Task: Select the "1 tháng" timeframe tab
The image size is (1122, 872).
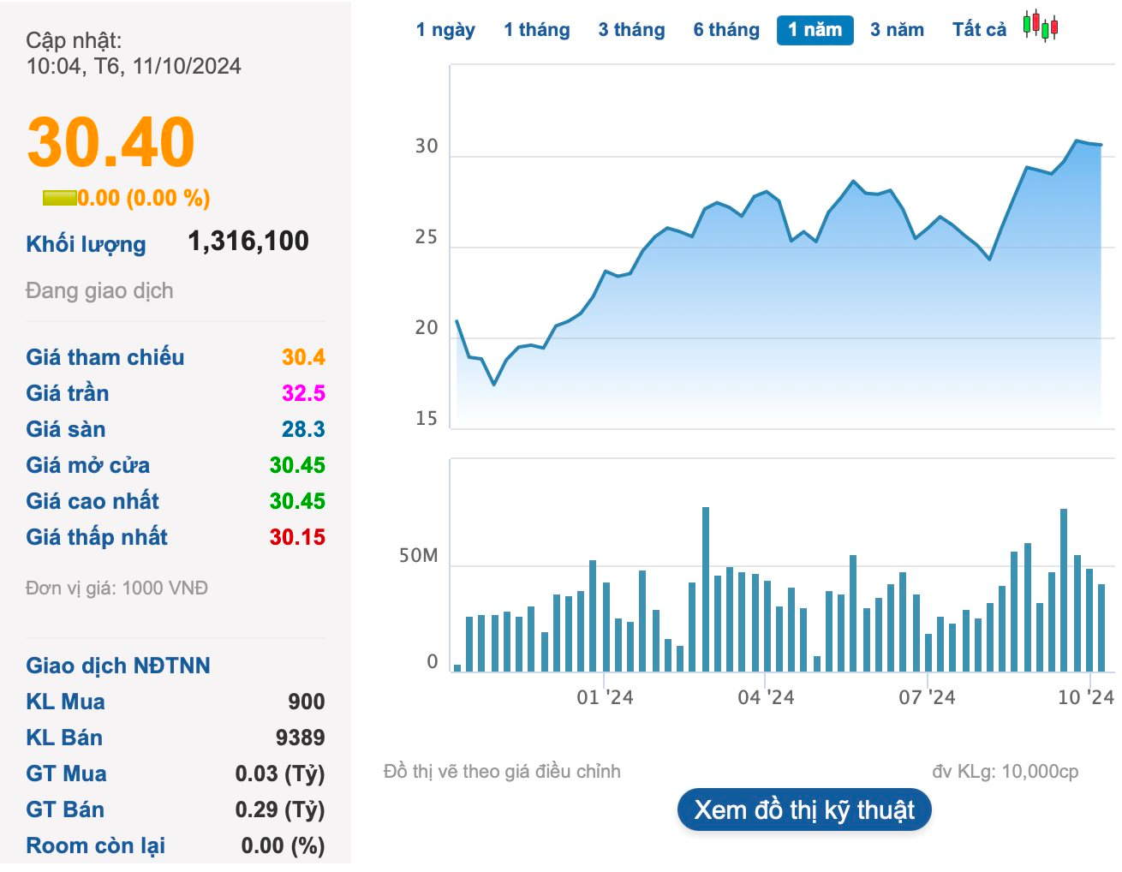Action: tap(537, 30)
